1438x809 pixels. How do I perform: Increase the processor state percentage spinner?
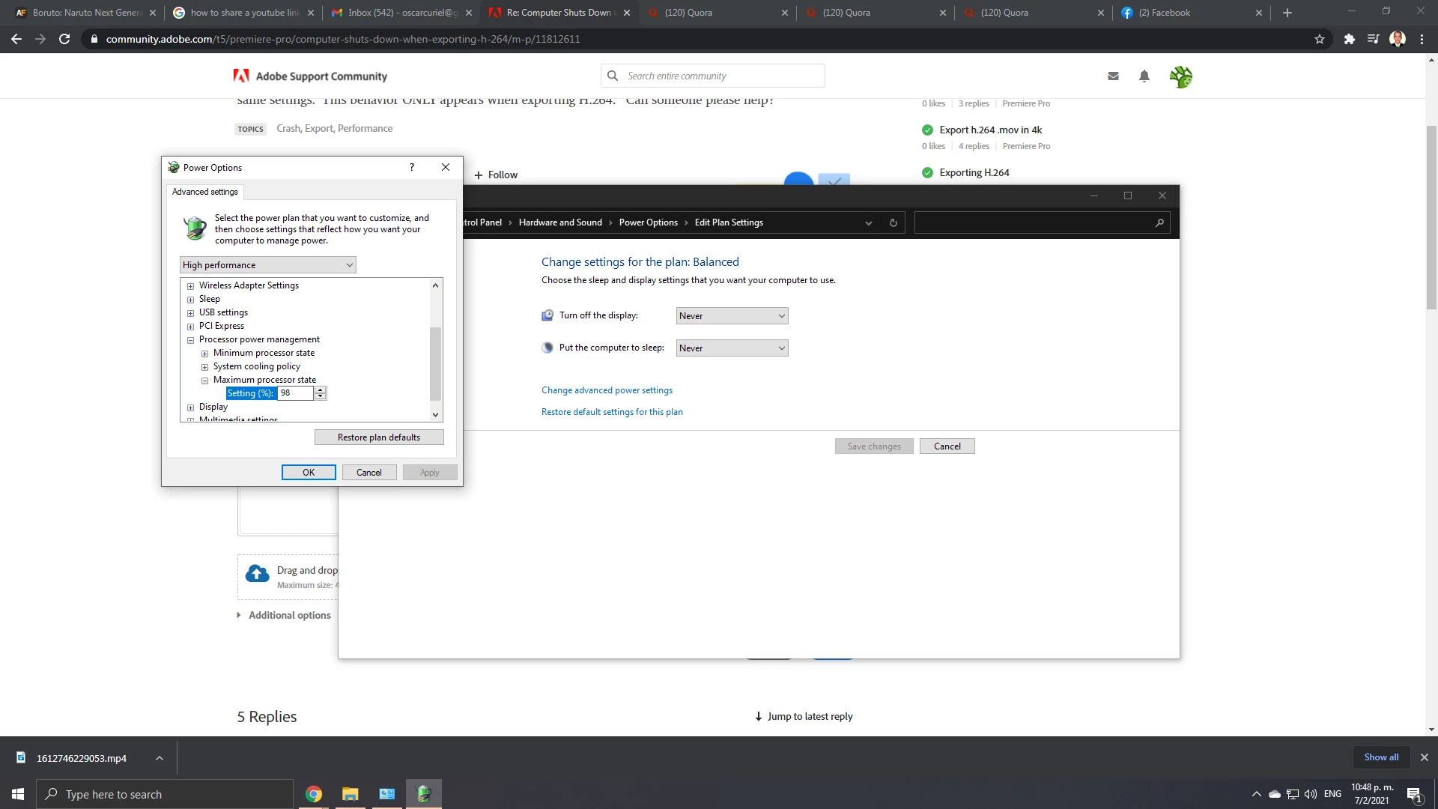[x=321, y=390]
